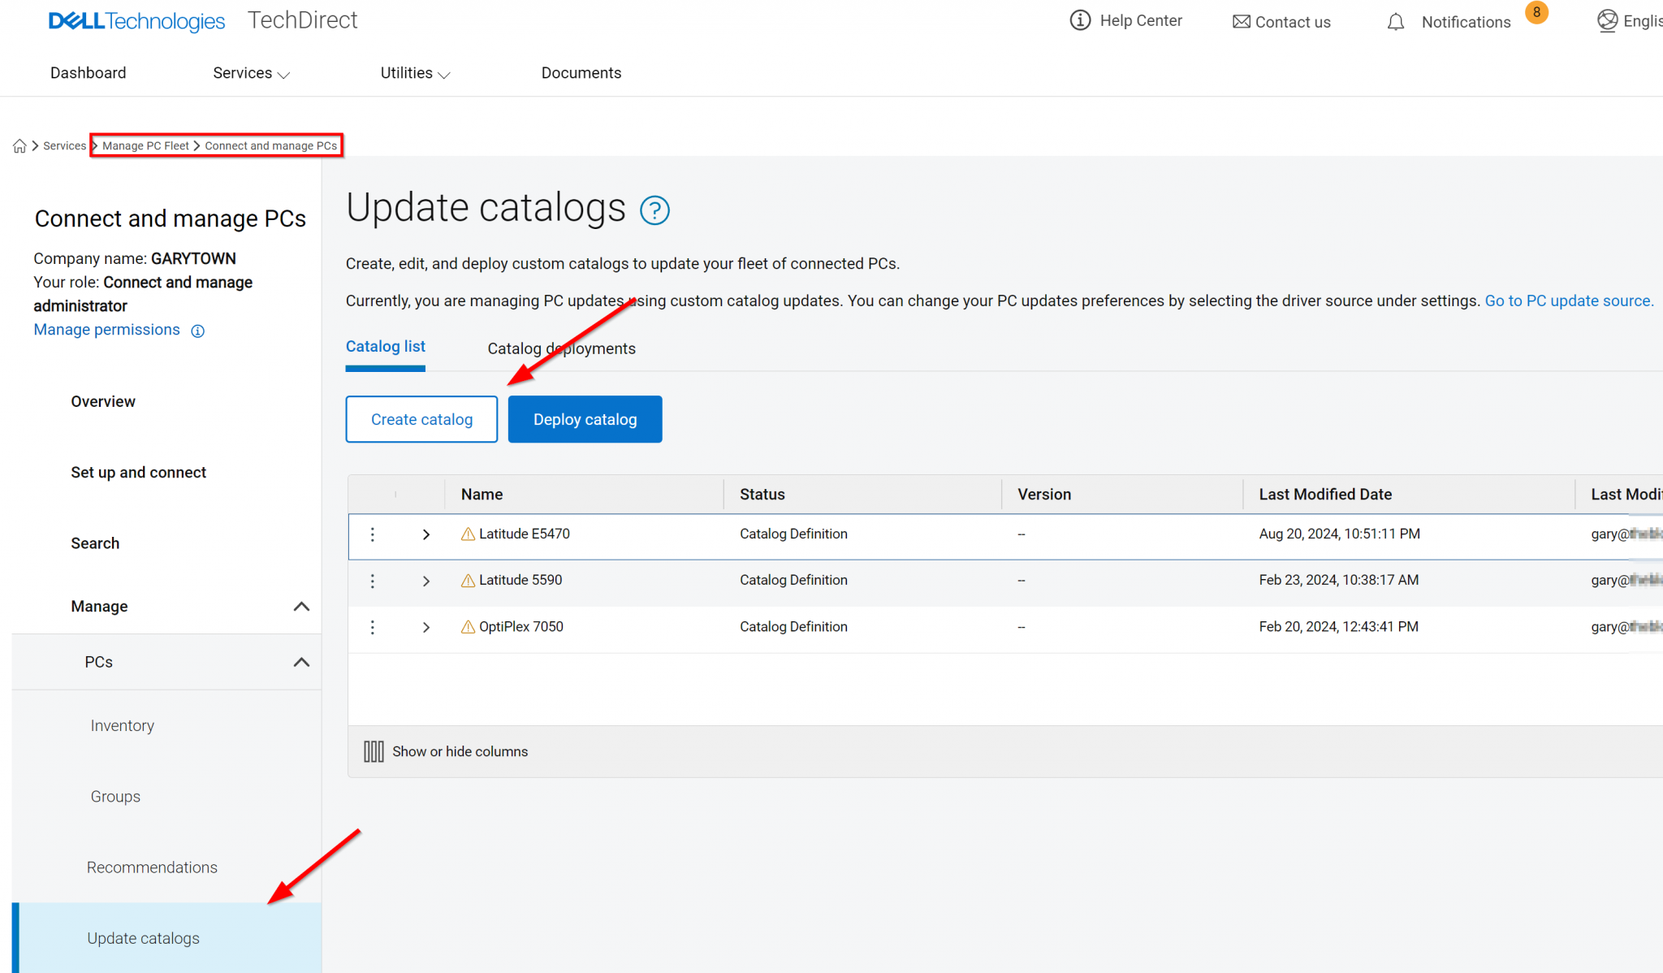This screenshot has width=1663, height=973.
Task: Open kebab menu for Latitude 5590 row
Action: pos(372,581)
